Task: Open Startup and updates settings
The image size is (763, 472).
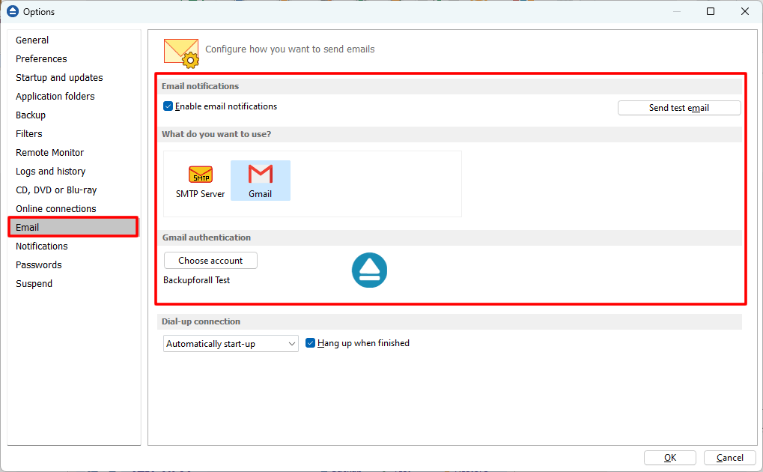Action: coord(59,77)
